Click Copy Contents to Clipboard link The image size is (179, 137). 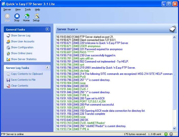tap(27, 74)
